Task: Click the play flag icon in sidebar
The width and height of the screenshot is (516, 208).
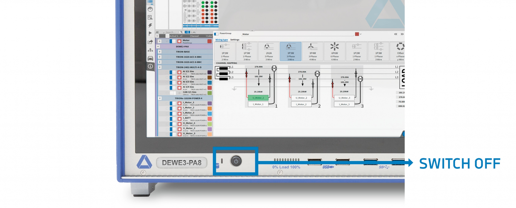Action: click(x=150, y=33)
